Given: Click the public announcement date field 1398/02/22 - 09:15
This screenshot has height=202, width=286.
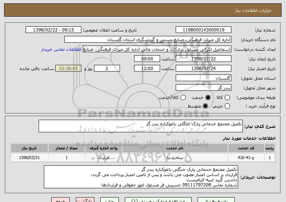Looking at the screenshot, I should [53, 30].
